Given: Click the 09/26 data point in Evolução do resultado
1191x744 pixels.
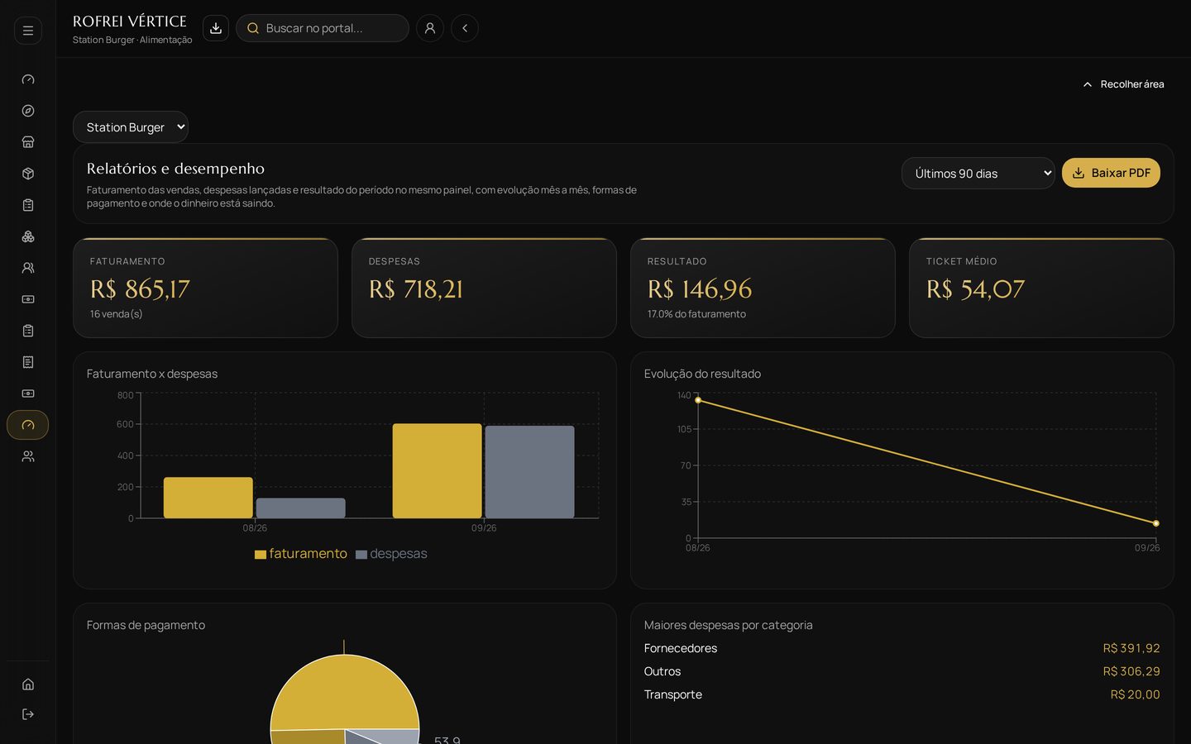Looking at the screenshot, I should (1156, 523).
